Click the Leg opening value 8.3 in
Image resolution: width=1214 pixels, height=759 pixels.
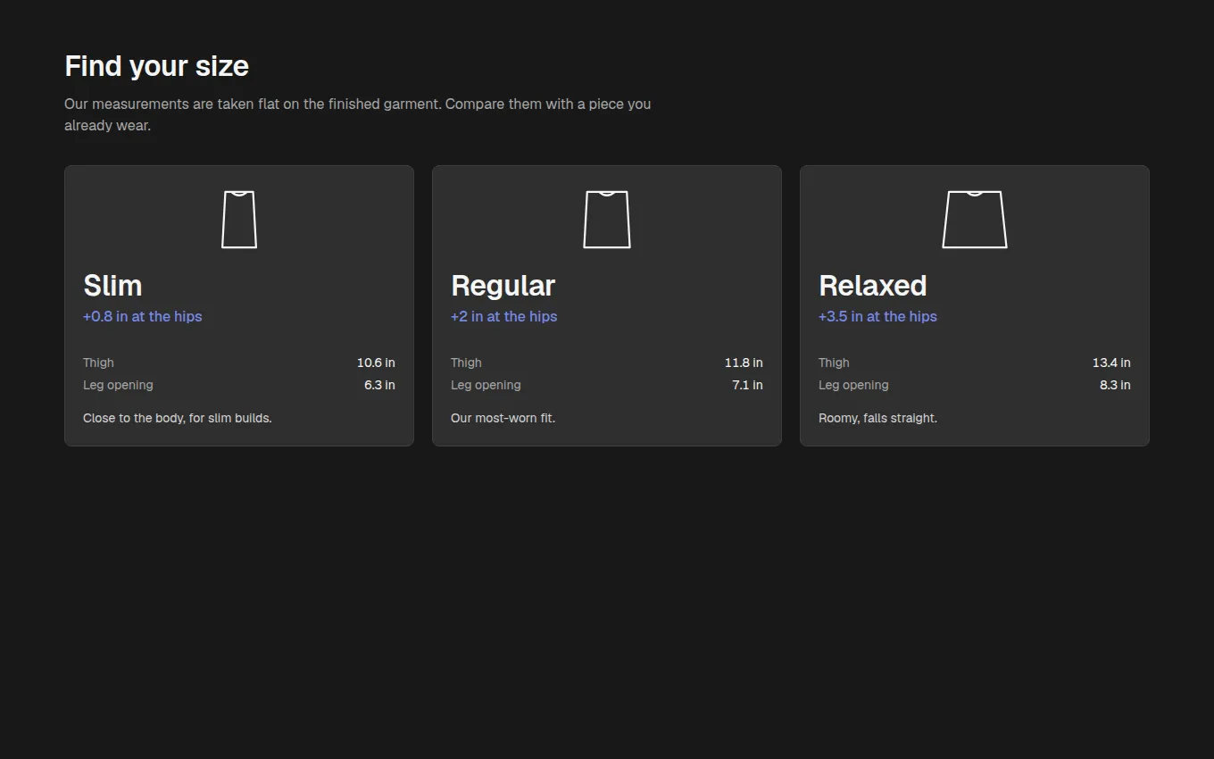click(1115, 385)
